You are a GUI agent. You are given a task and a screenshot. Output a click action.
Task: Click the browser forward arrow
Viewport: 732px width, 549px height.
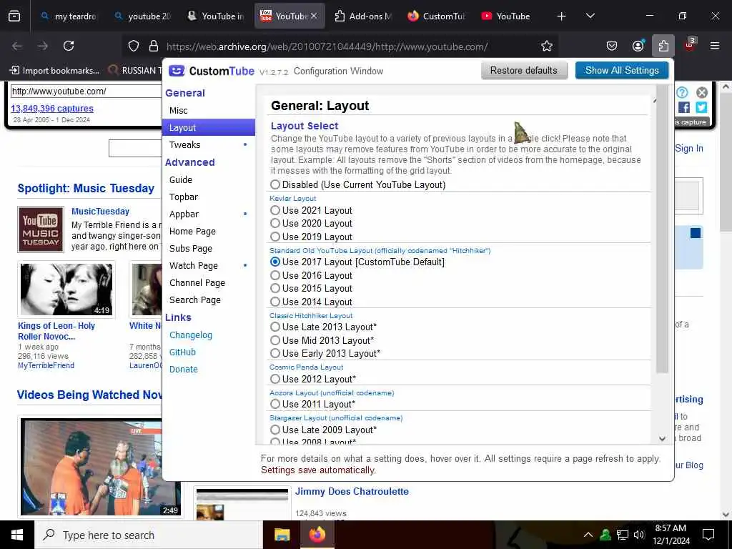point(42,46)
